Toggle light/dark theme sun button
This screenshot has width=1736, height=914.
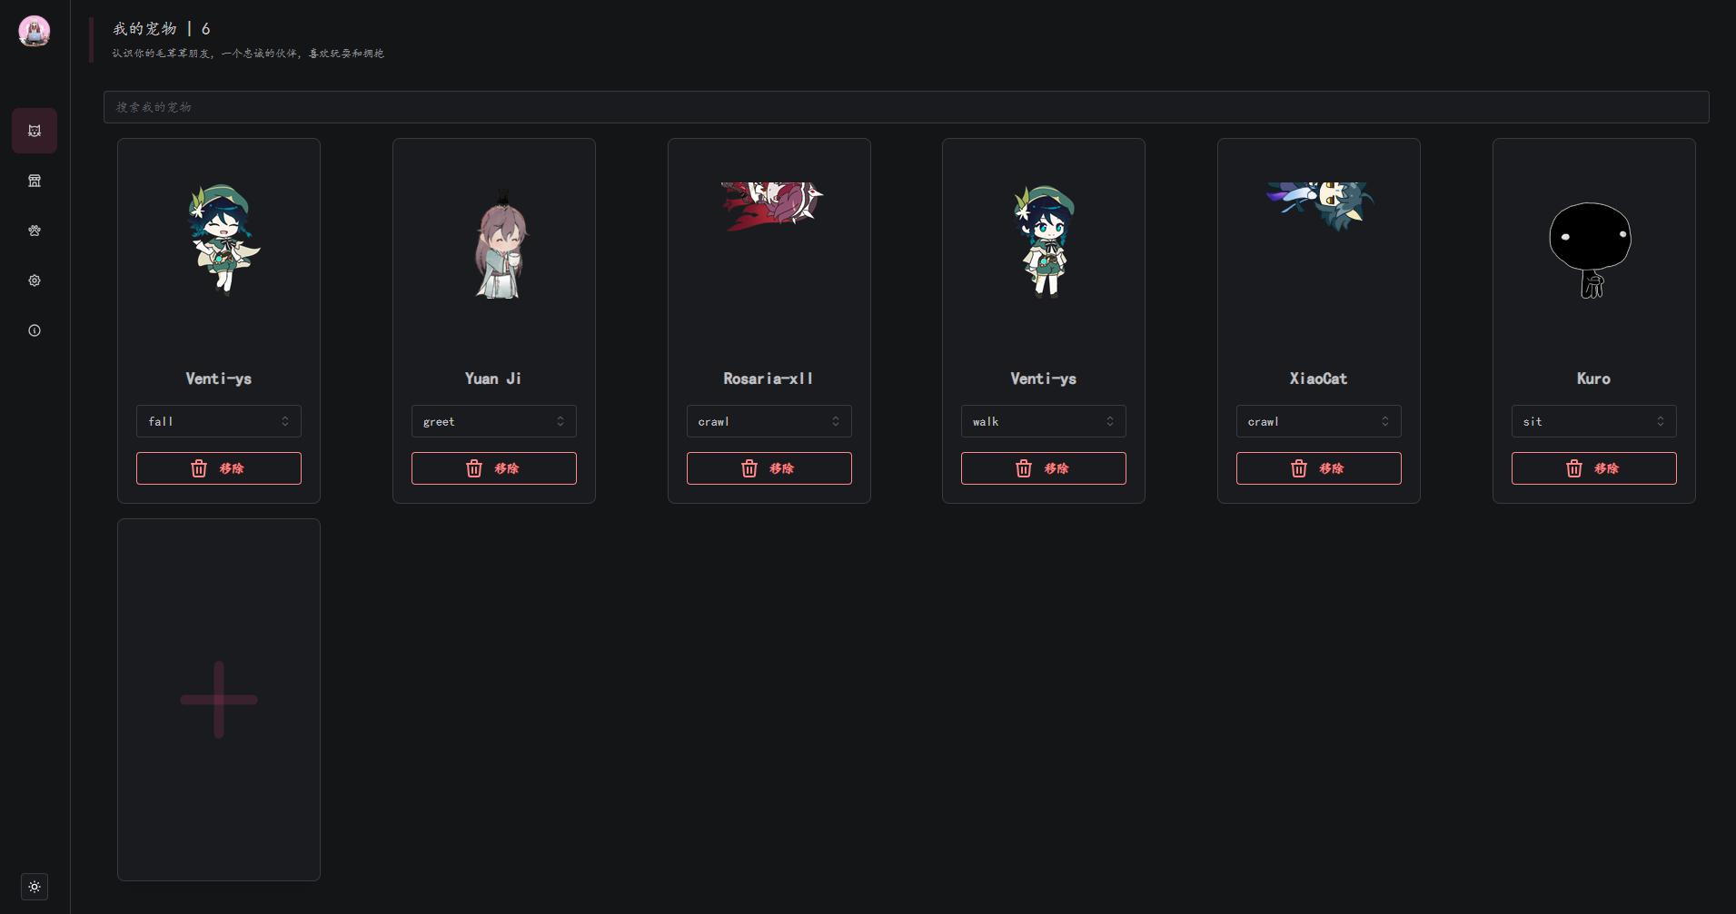tap(35, 887)
